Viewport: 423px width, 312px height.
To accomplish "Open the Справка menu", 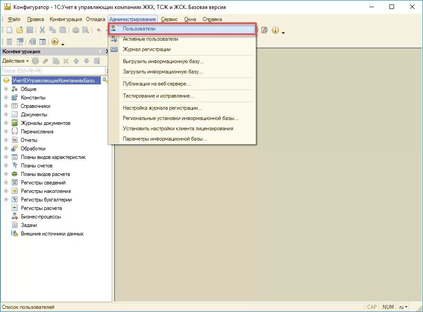I will [212, 19].
